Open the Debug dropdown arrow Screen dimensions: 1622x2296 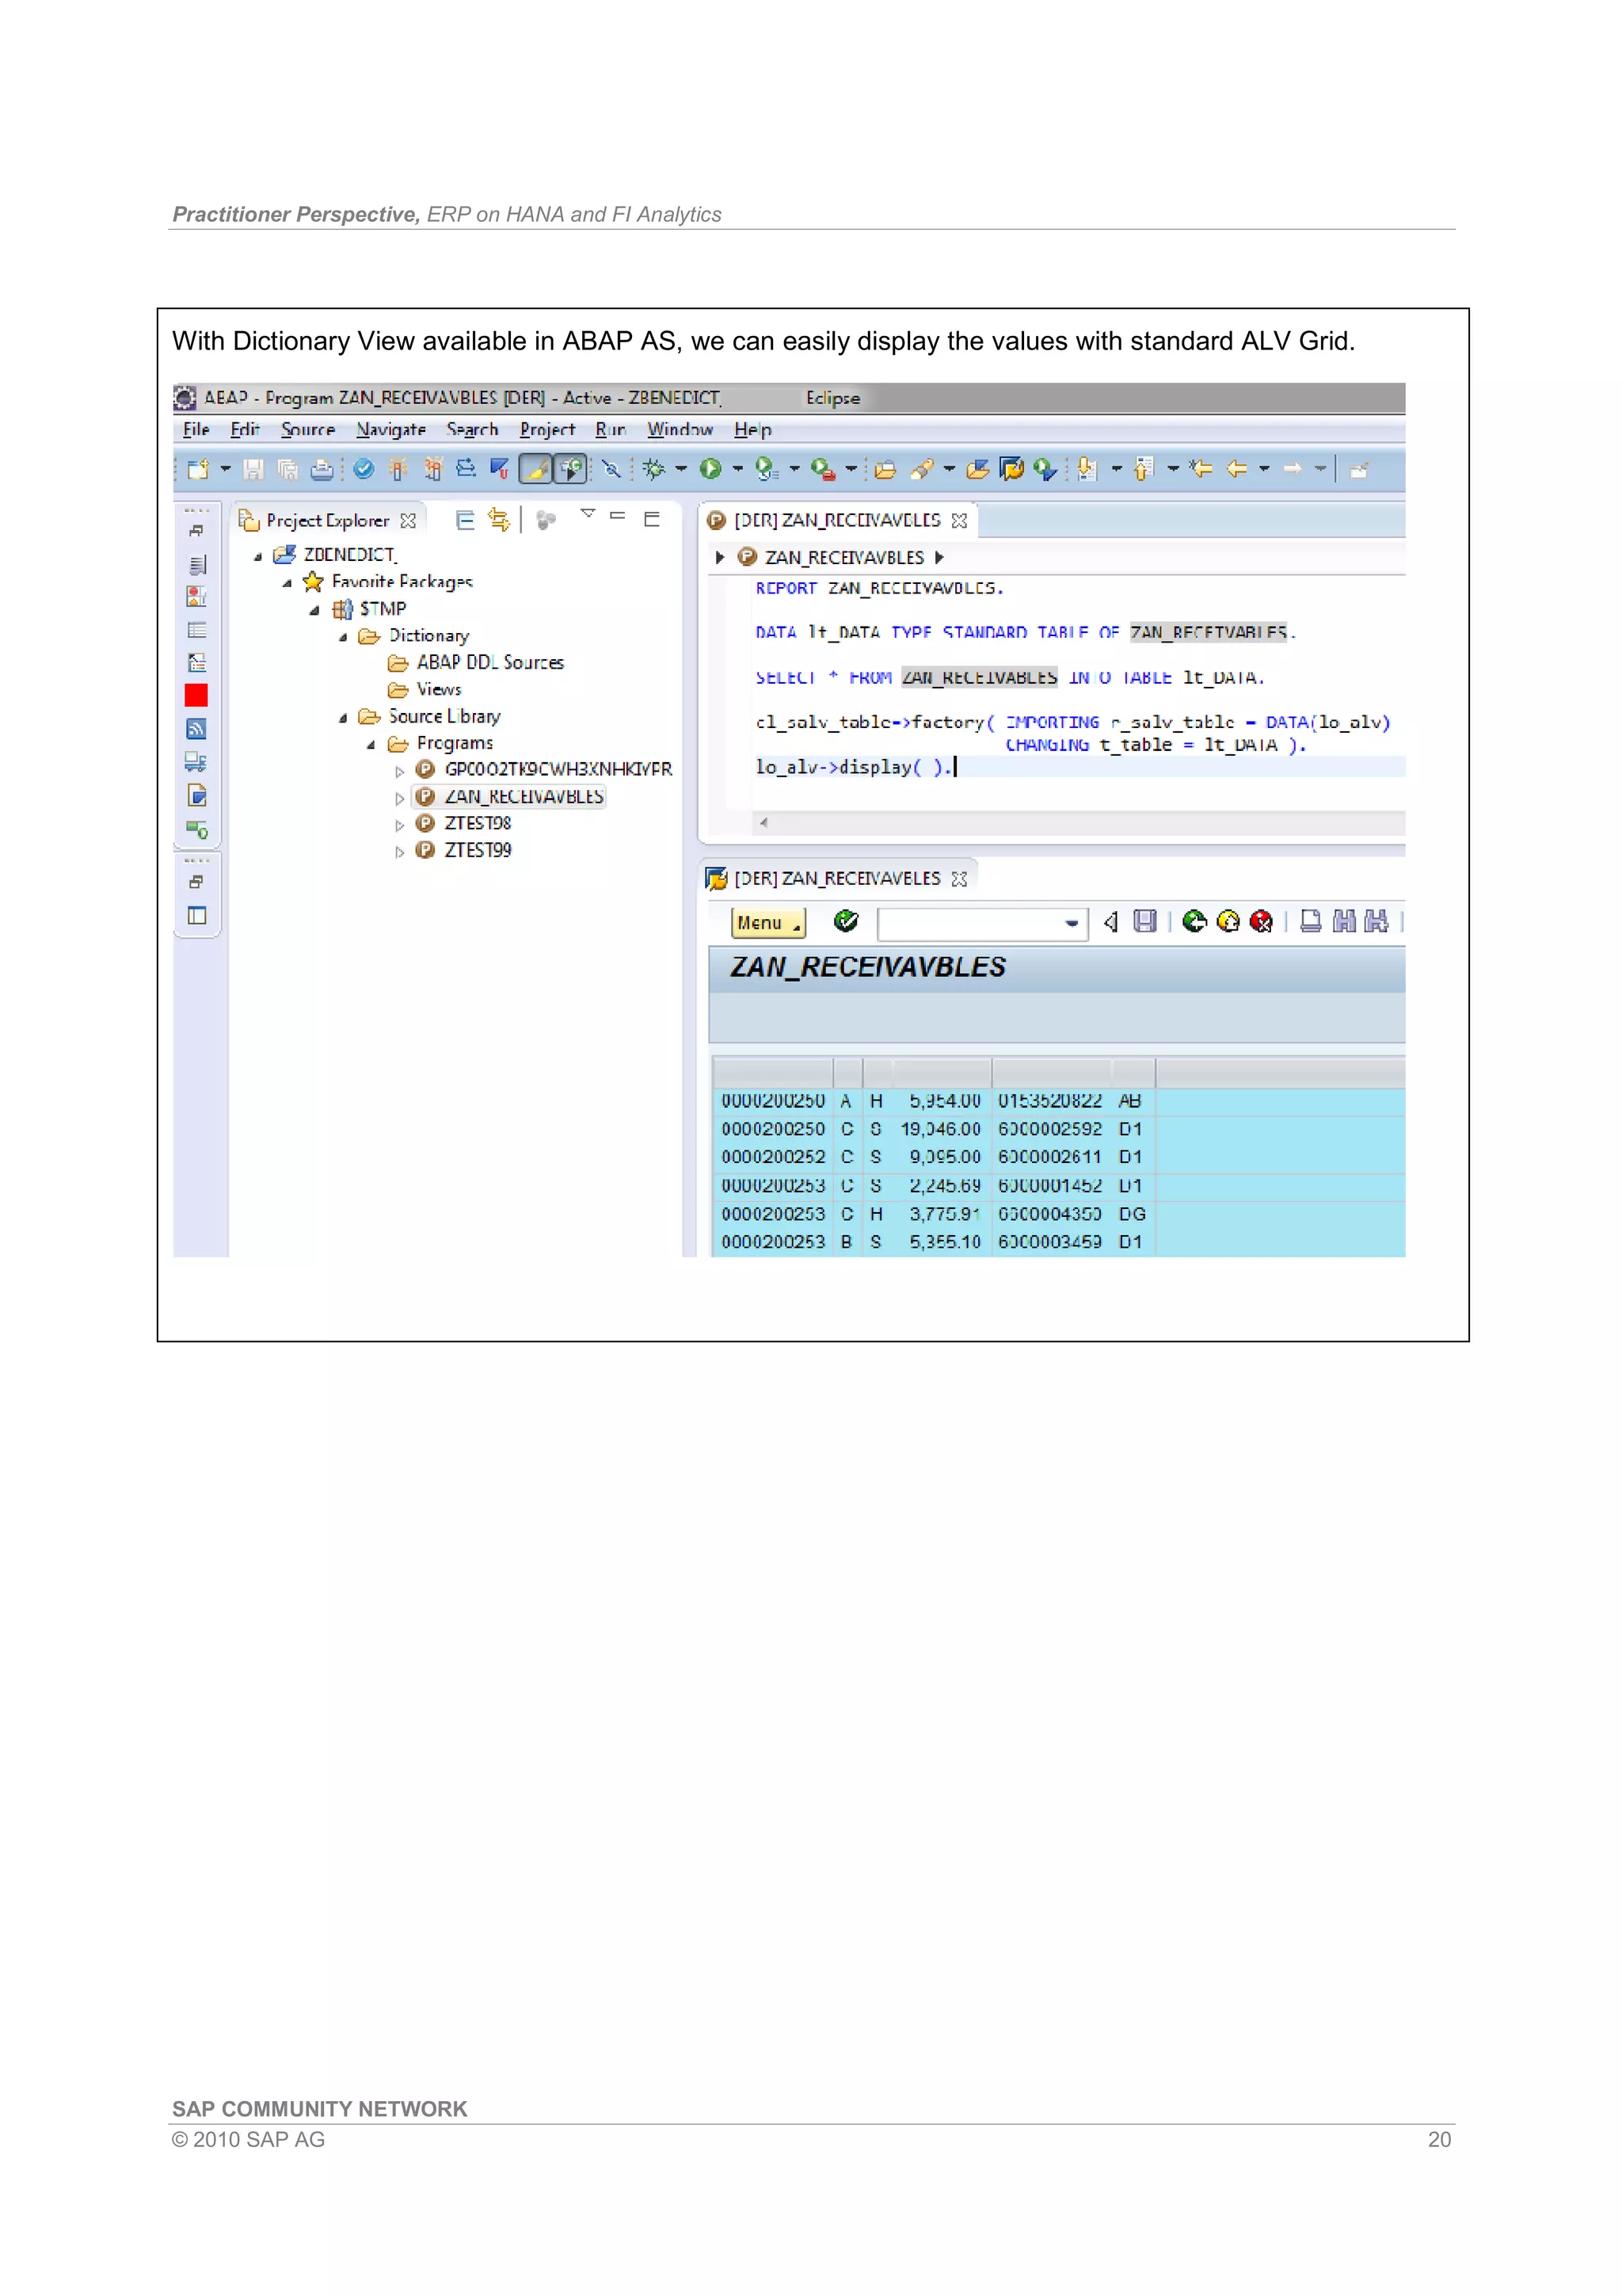[682, 469]
